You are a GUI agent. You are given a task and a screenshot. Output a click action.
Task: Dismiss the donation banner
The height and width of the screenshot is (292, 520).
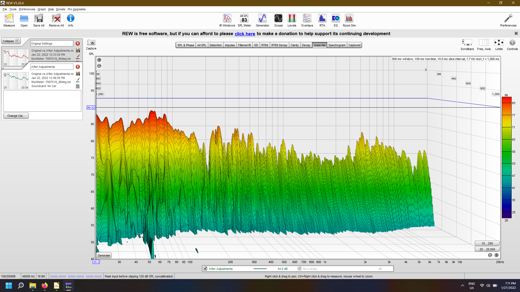(516, 33)
